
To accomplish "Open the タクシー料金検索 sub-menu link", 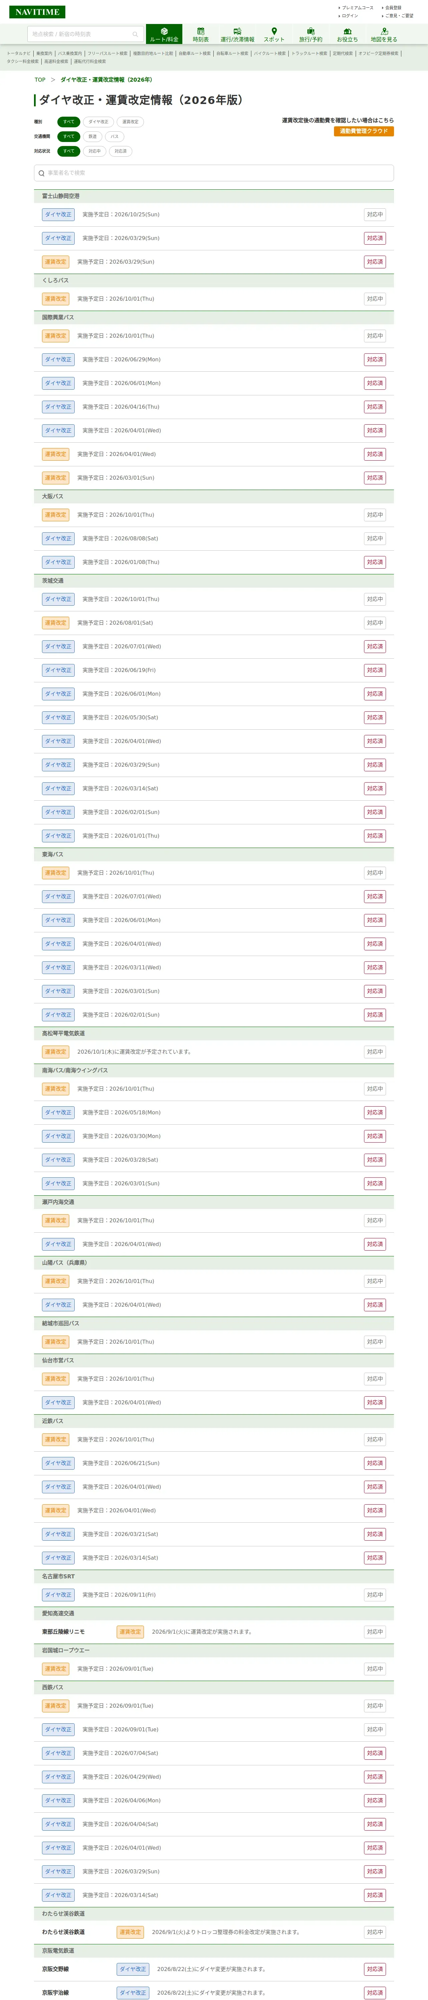I will tap(23, 61).
